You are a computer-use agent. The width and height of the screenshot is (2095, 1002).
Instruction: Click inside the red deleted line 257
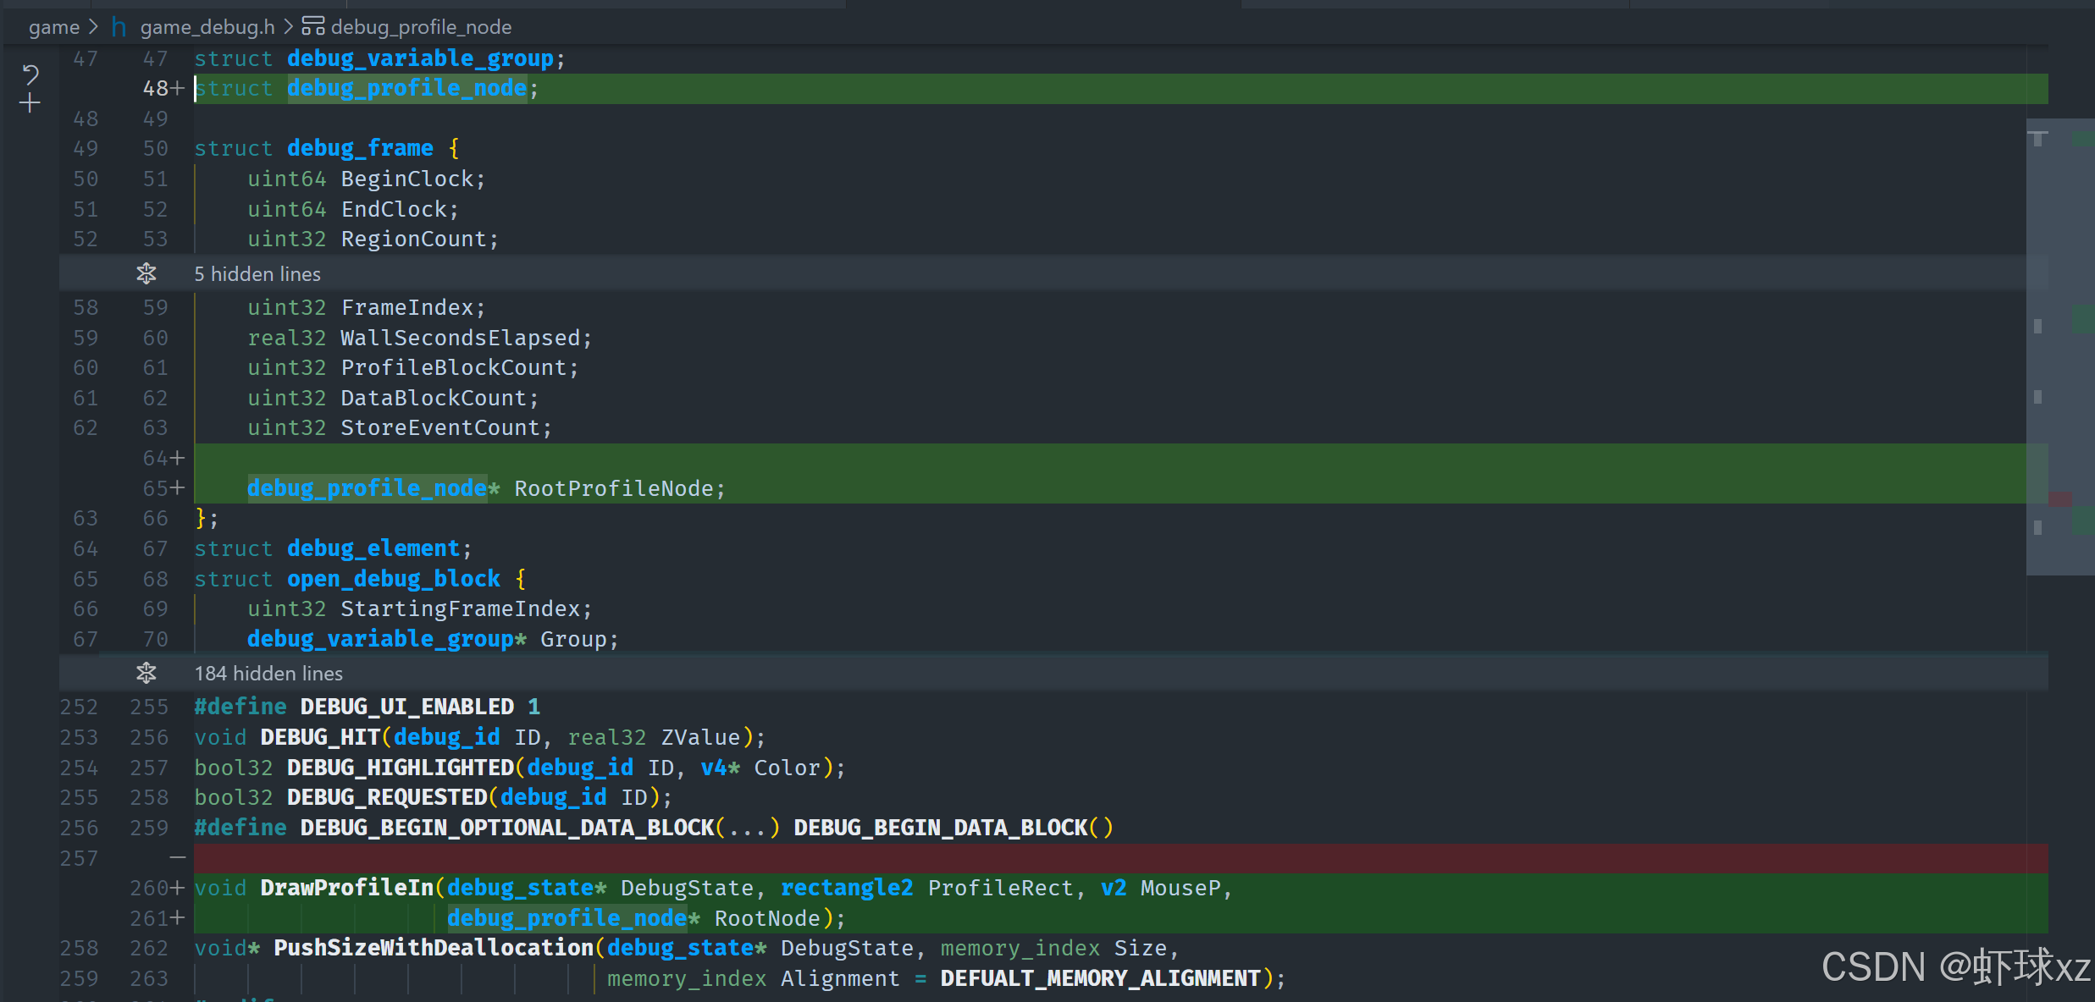point(1016,858)
